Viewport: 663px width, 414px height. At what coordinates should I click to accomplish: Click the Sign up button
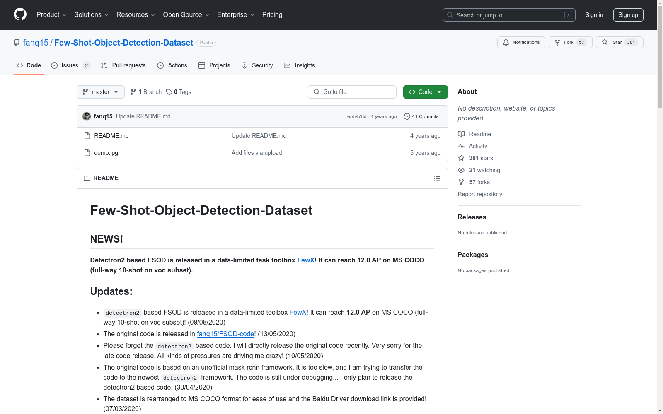pos(628,15)
